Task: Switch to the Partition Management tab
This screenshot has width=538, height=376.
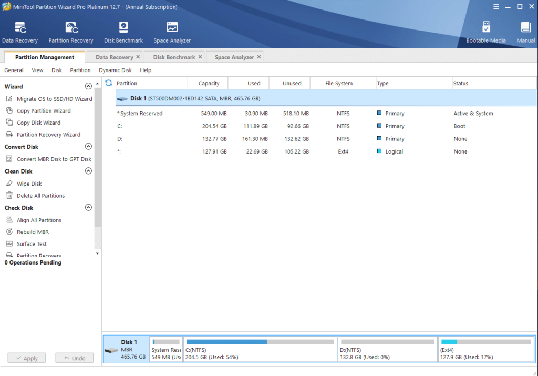Action: (45, 57)
